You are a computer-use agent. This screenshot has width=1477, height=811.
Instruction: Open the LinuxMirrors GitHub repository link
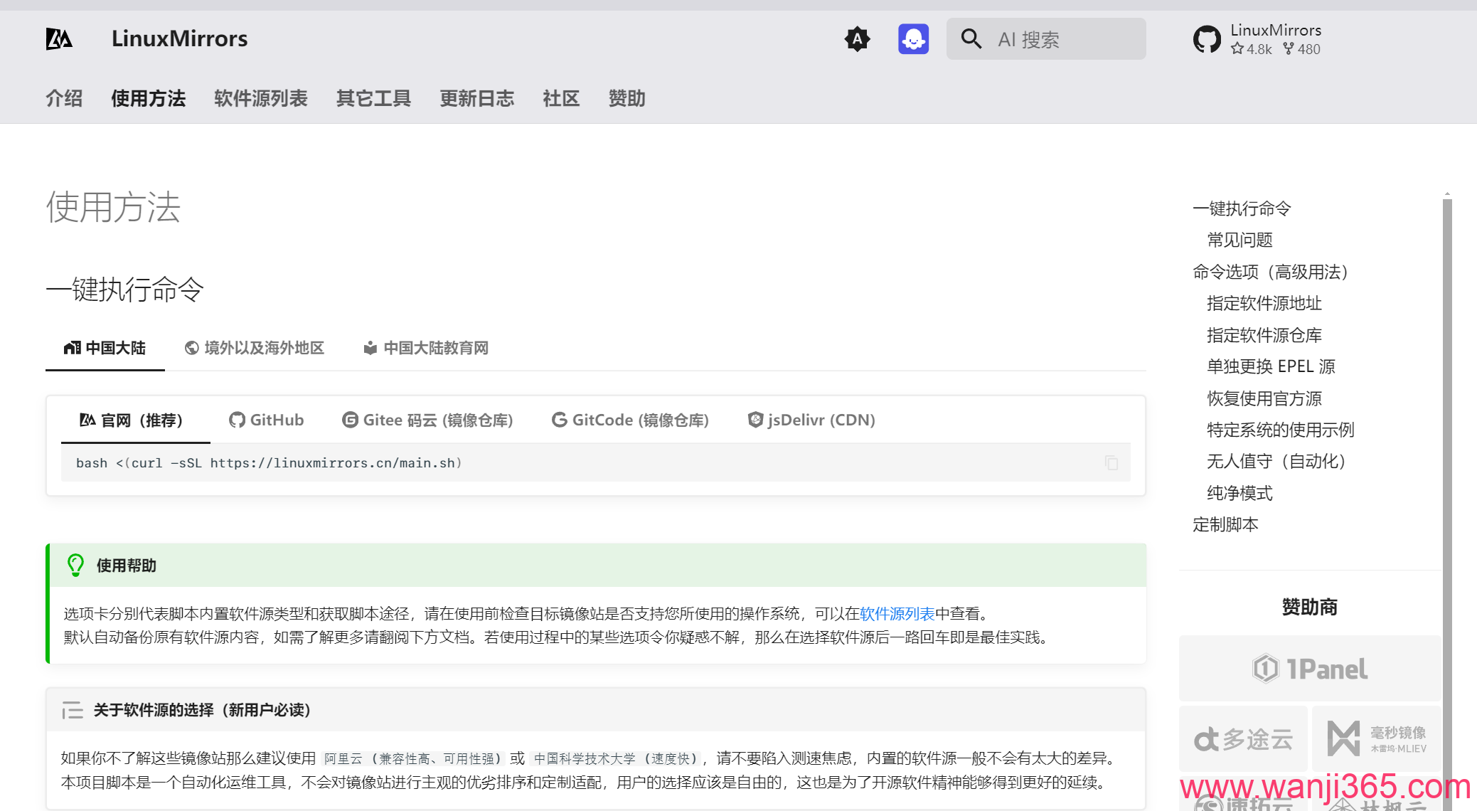click(x=1257, y=39)
